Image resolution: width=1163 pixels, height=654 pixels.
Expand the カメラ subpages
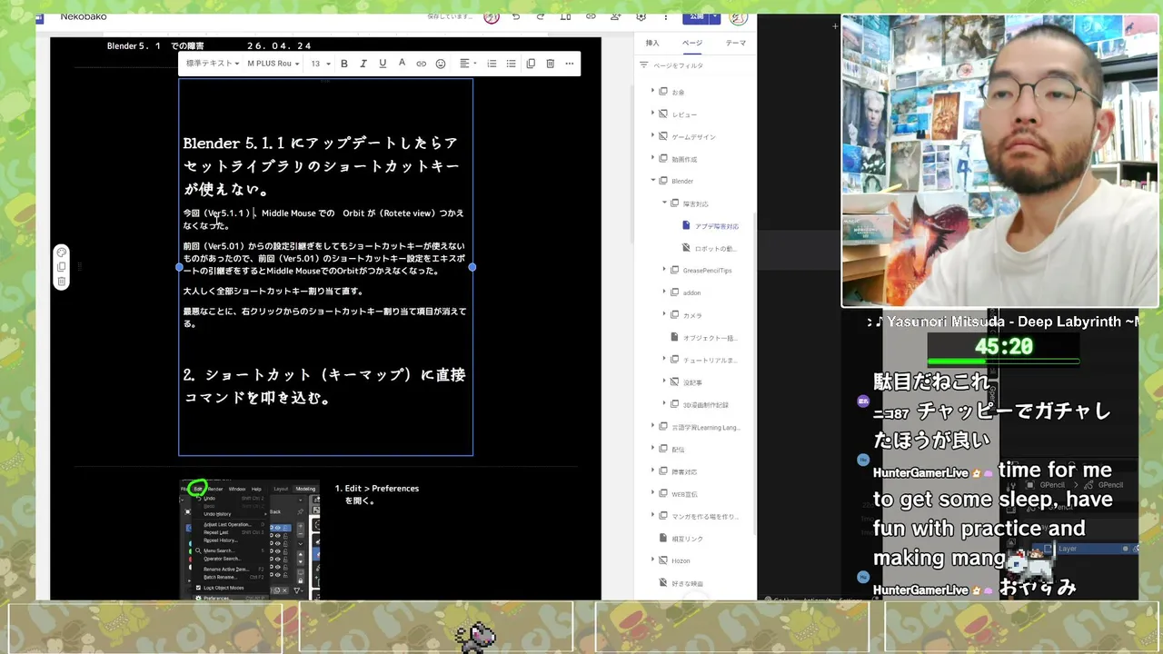point(664,314)
